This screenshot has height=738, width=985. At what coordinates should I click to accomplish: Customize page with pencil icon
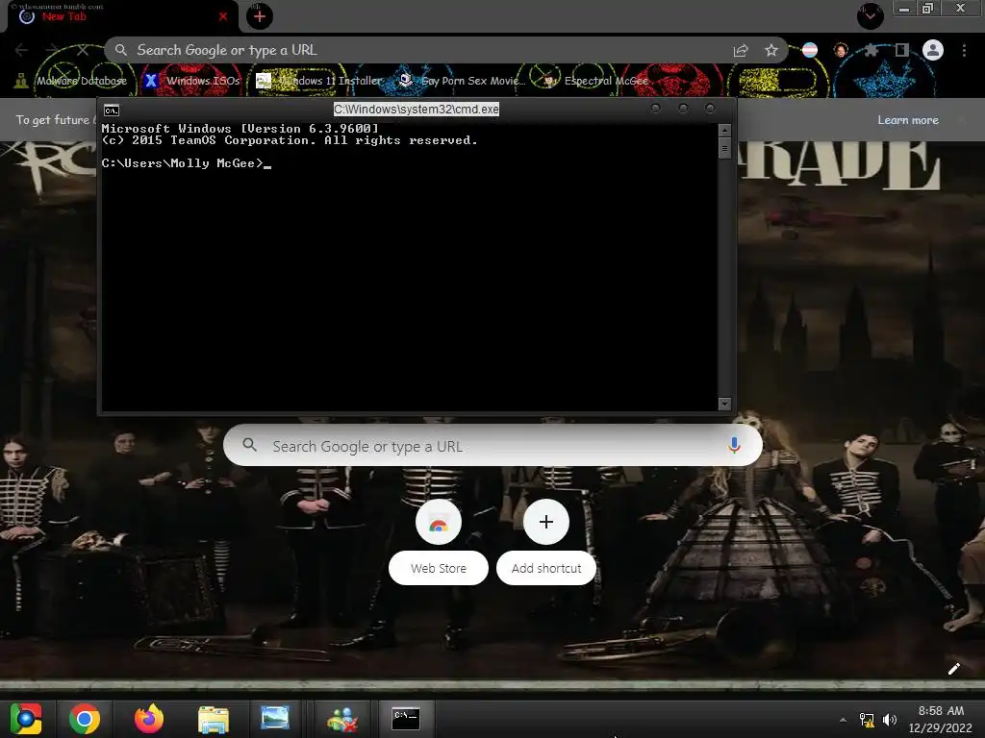tap(953, 669)
